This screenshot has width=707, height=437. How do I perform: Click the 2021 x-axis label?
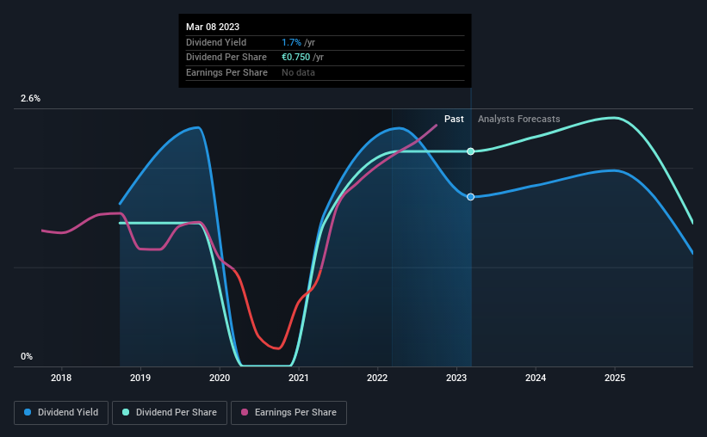[x=299, y=378]
